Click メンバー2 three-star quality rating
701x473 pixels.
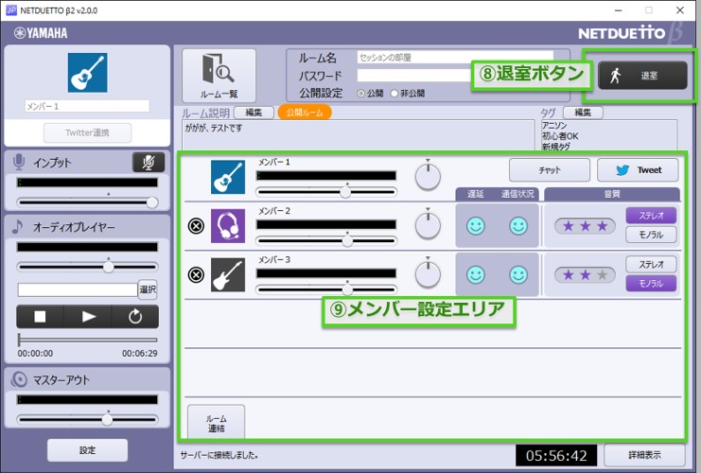pyautogui.click(x=585, y=226)
